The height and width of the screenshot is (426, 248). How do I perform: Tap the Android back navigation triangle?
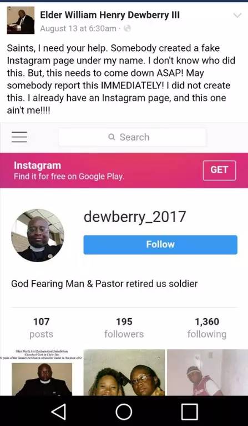pyautogui.click(x=59, y=412)
